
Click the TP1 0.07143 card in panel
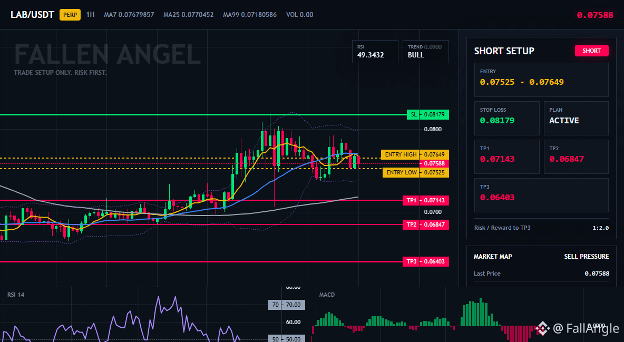[506, 157]
